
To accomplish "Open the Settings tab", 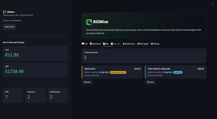I will pos(155,44).
